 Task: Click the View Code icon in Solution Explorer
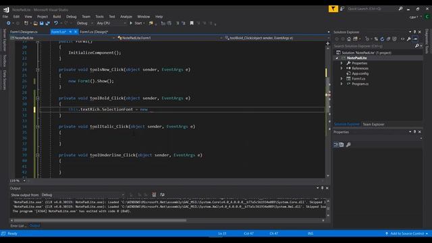pyautogui.click(x=402, y=39)
